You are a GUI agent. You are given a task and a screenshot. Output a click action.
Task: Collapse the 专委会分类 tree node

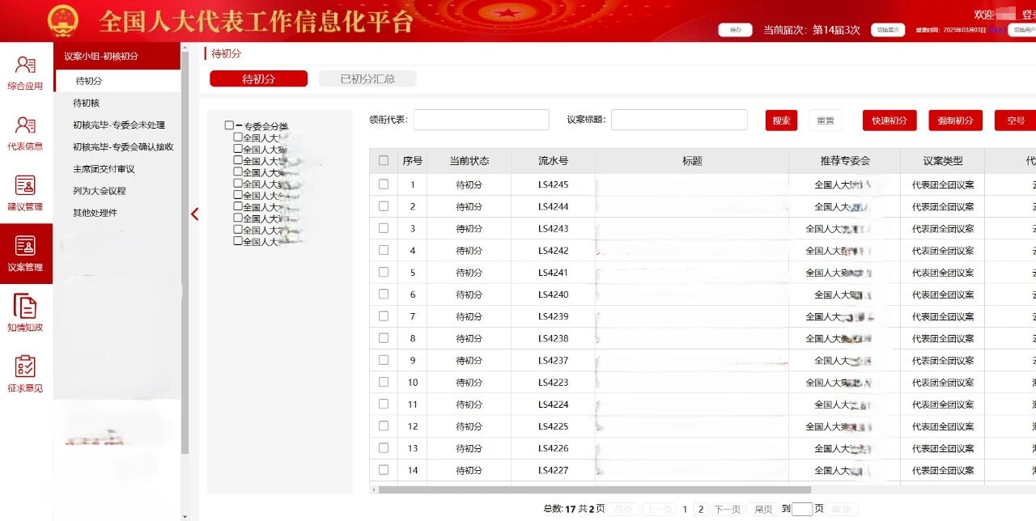pyautogui.click(x=239, y=125)
